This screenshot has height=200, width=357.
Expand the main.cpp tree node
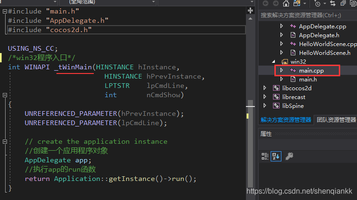[x=282, y=70]
